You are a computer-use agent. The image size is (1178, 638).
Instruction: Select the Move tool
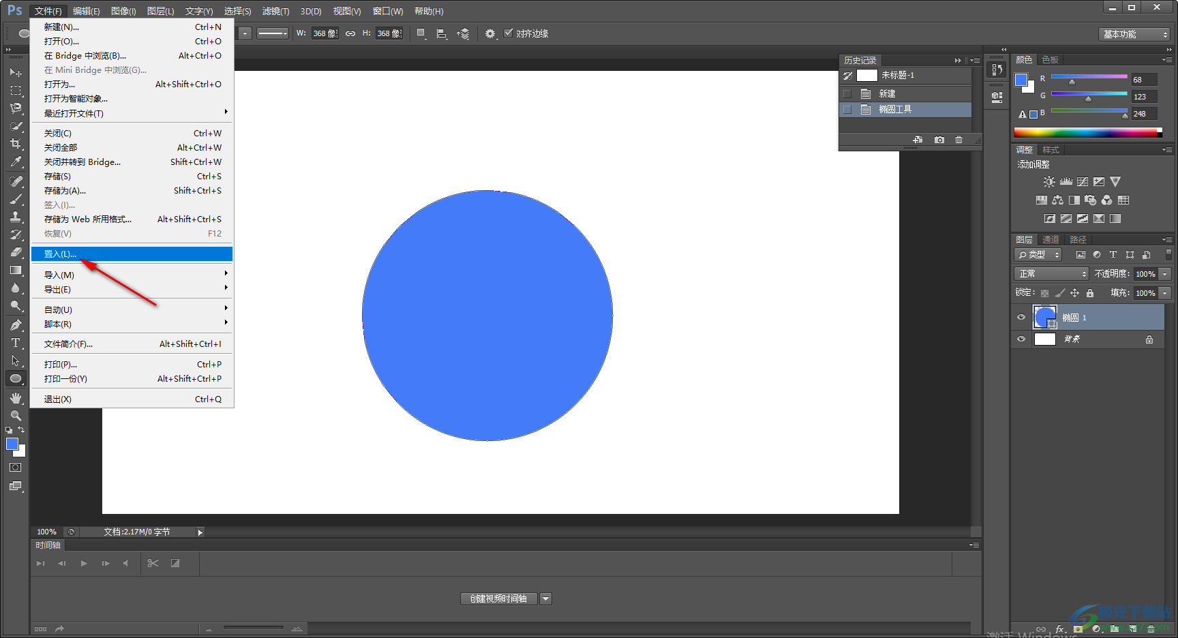[15, 72]
